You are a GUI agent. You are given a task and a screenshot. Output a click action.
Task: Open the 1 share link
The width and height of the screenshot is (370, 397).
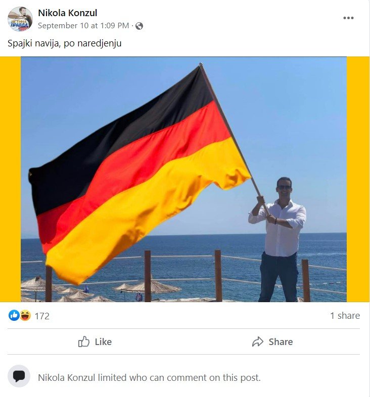345,315
